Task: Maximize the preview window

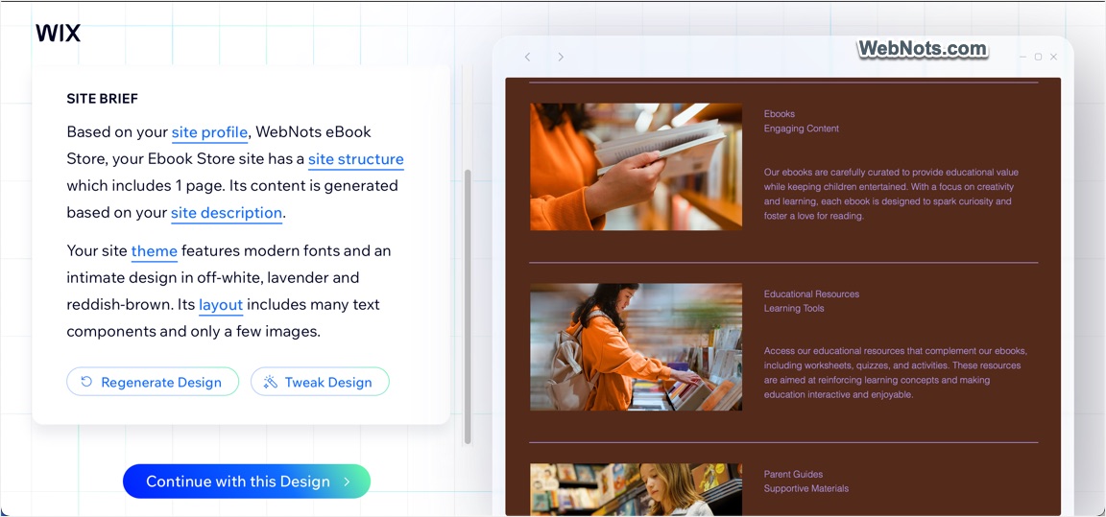Action: (1038, 57)
